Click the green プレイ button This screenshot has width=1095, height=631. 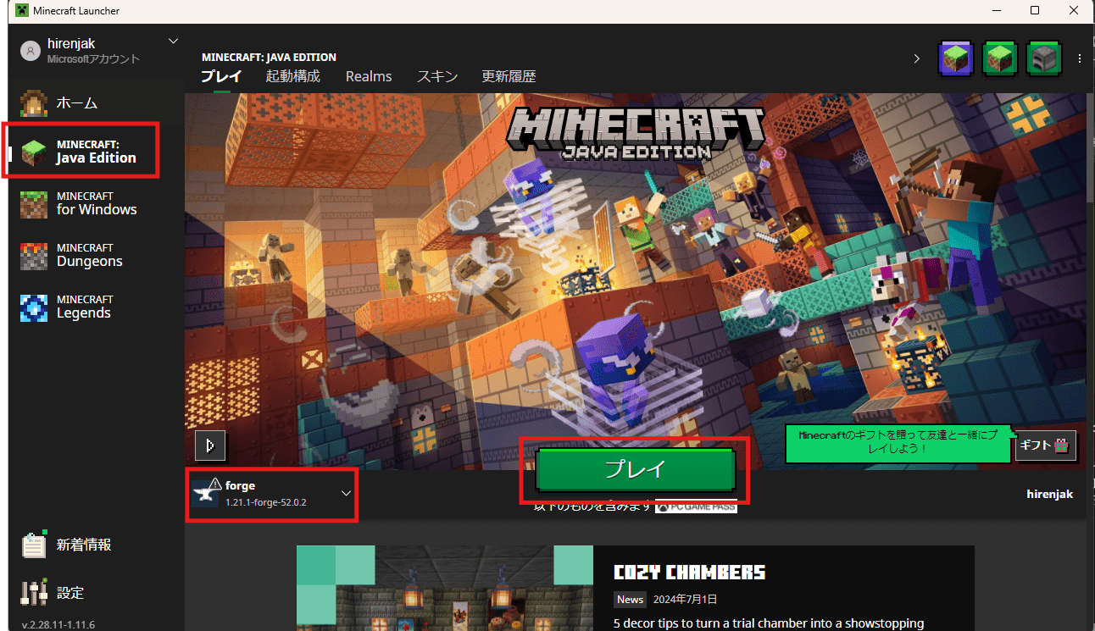coord(635,470)
